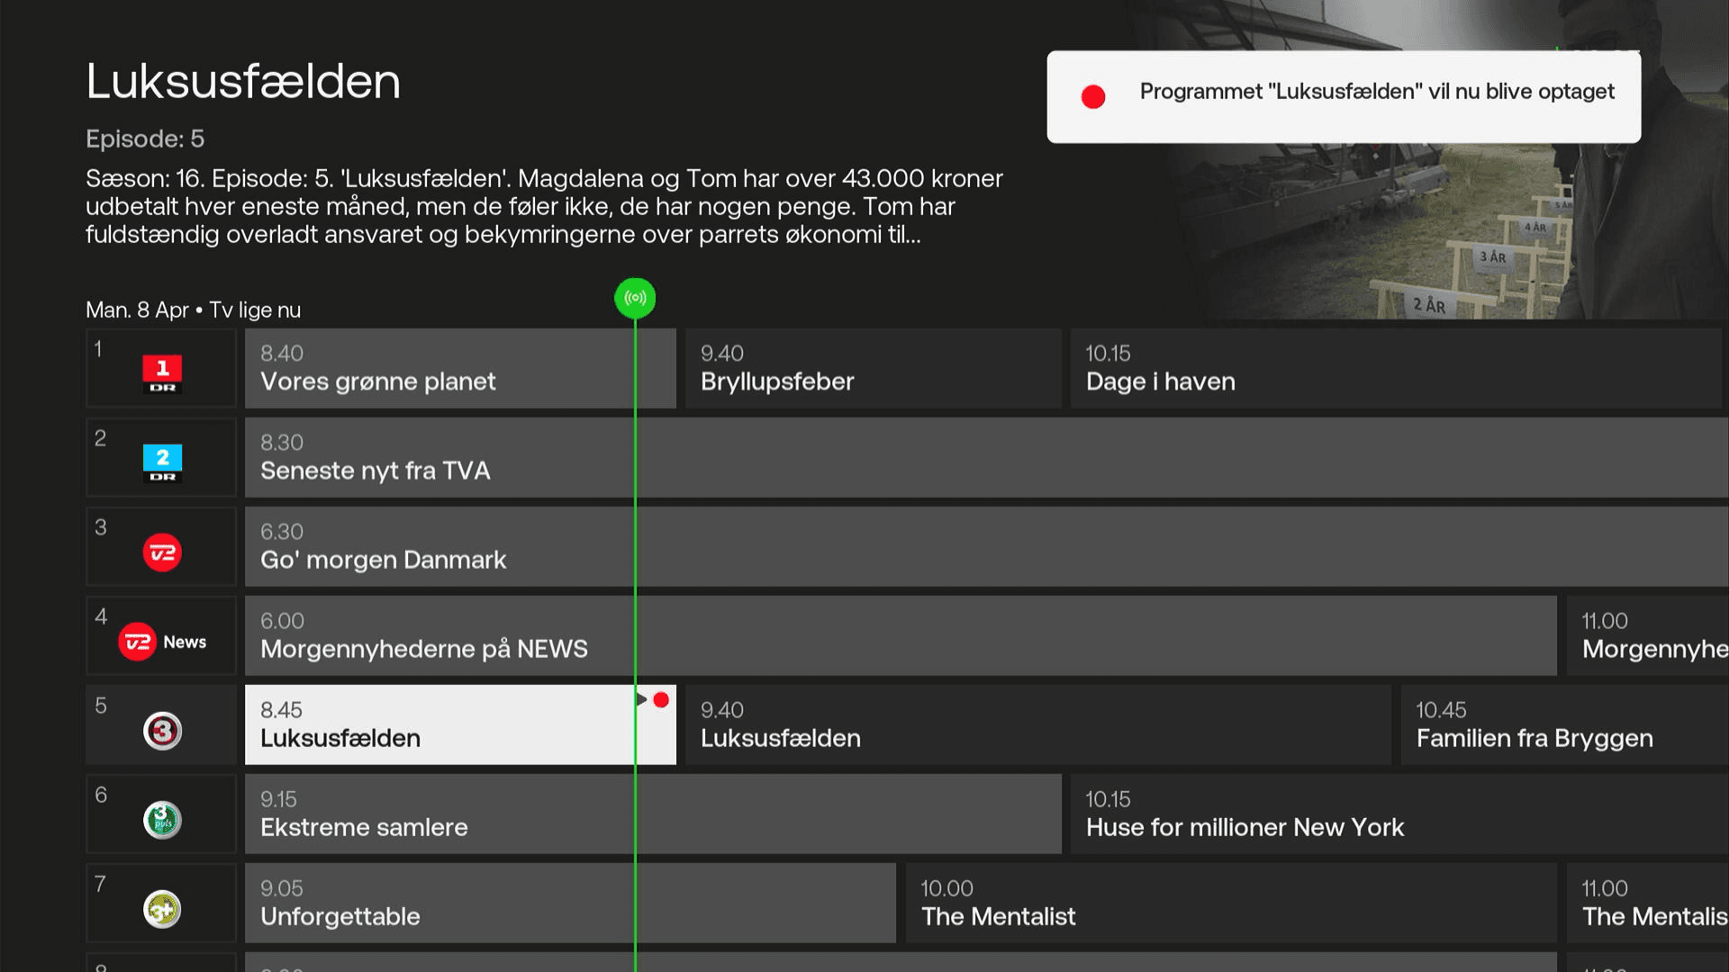
Task: Open Vores grønne planet at 8.40
Action: point(460,368)
